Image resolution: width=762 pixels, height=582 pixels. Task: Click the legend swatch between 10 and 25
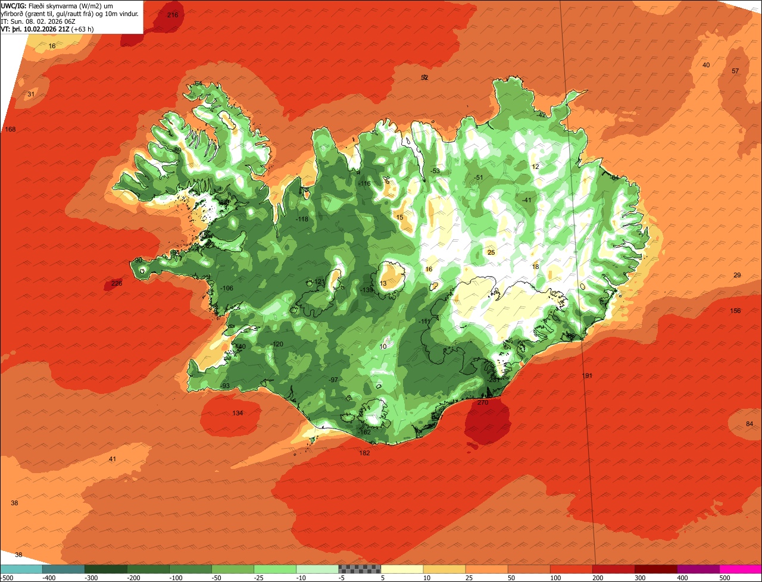point(444,569)
